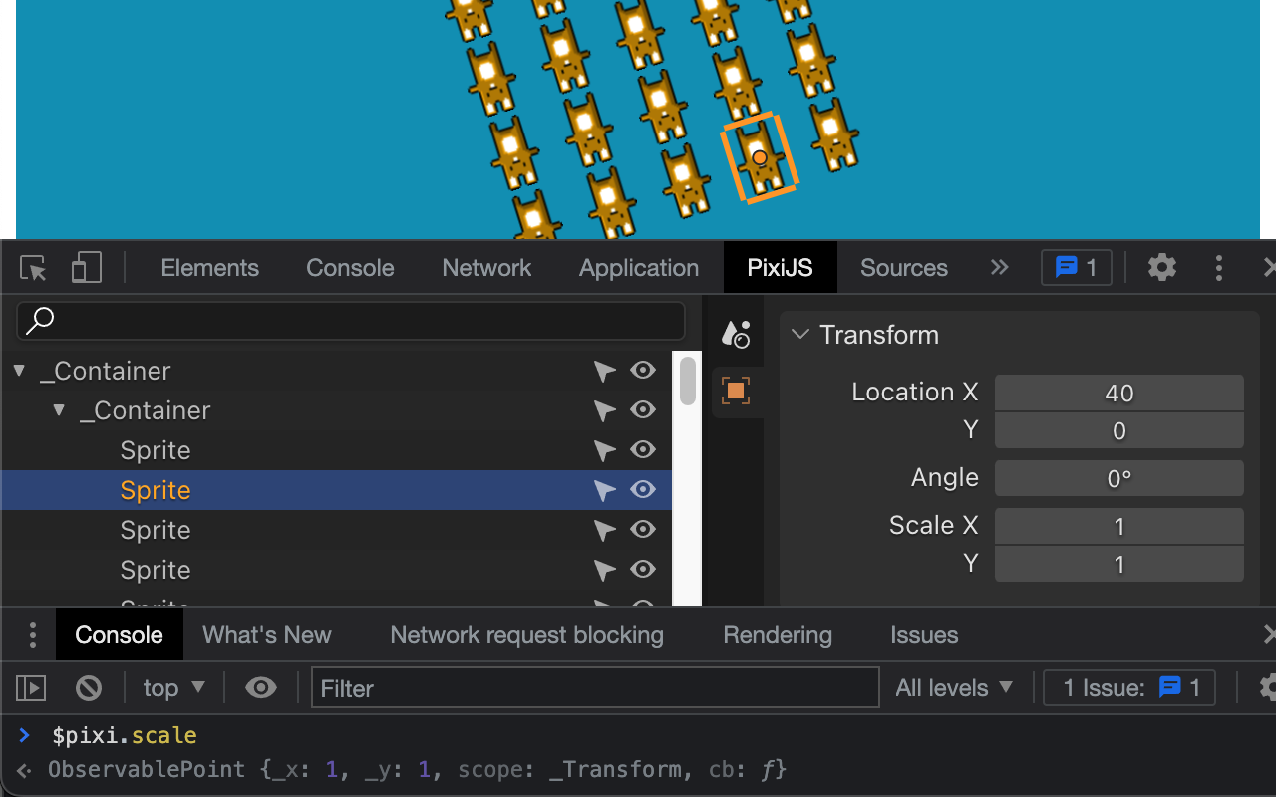This screenshot has height=797, width=1276.
Task: Click the device toolbar toggle icon
Action: tap(86, 267)
